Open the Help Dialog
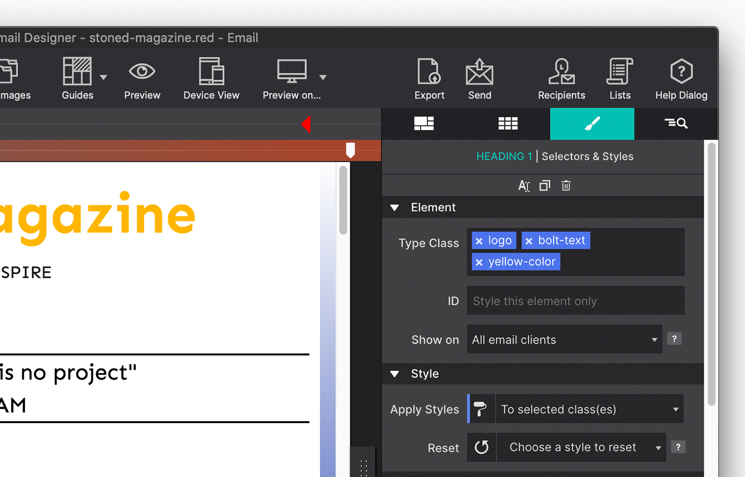 pos(681,79)
